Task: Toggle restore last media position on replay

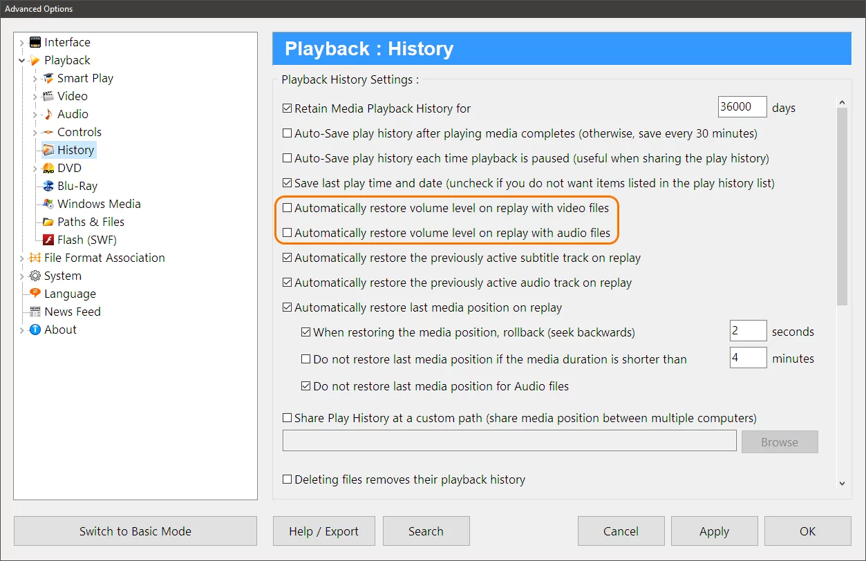Action: point(288,307)
